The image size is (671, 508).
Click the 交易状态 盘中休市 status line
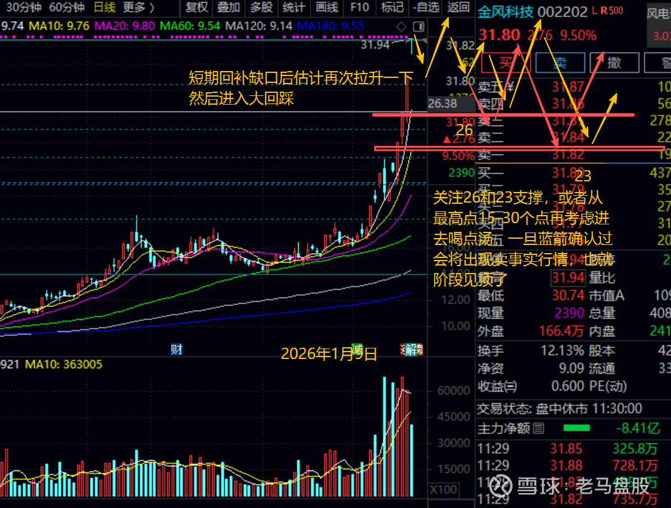tap(559, 408)
